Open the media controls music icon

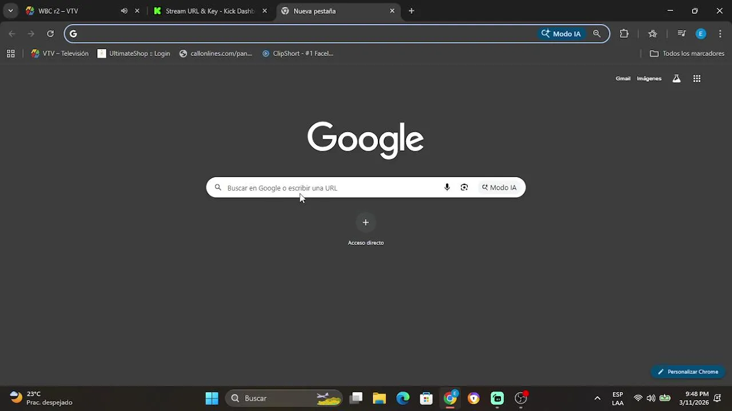[x=681, y=34]
